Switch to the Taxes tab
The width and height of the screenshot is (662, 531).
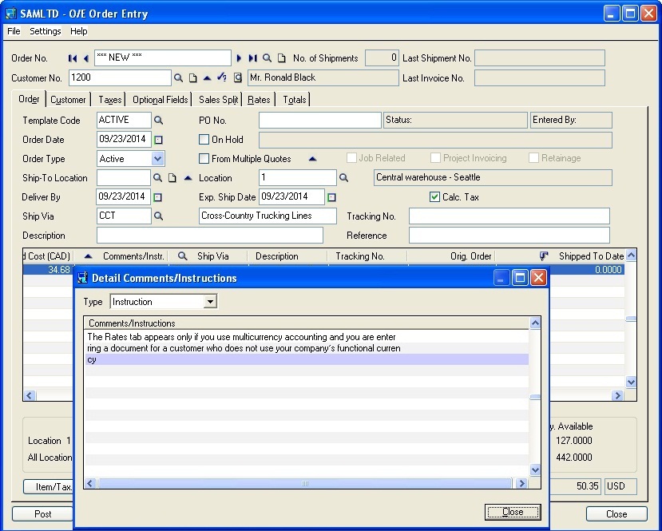pos(110,100)
